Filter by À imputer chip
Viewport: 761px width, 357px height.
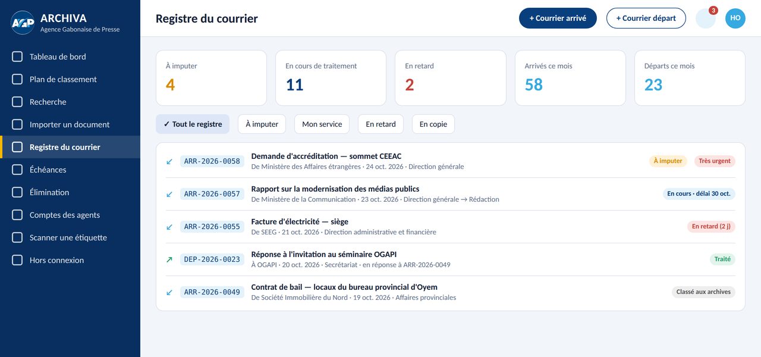(x=262, y=124)
